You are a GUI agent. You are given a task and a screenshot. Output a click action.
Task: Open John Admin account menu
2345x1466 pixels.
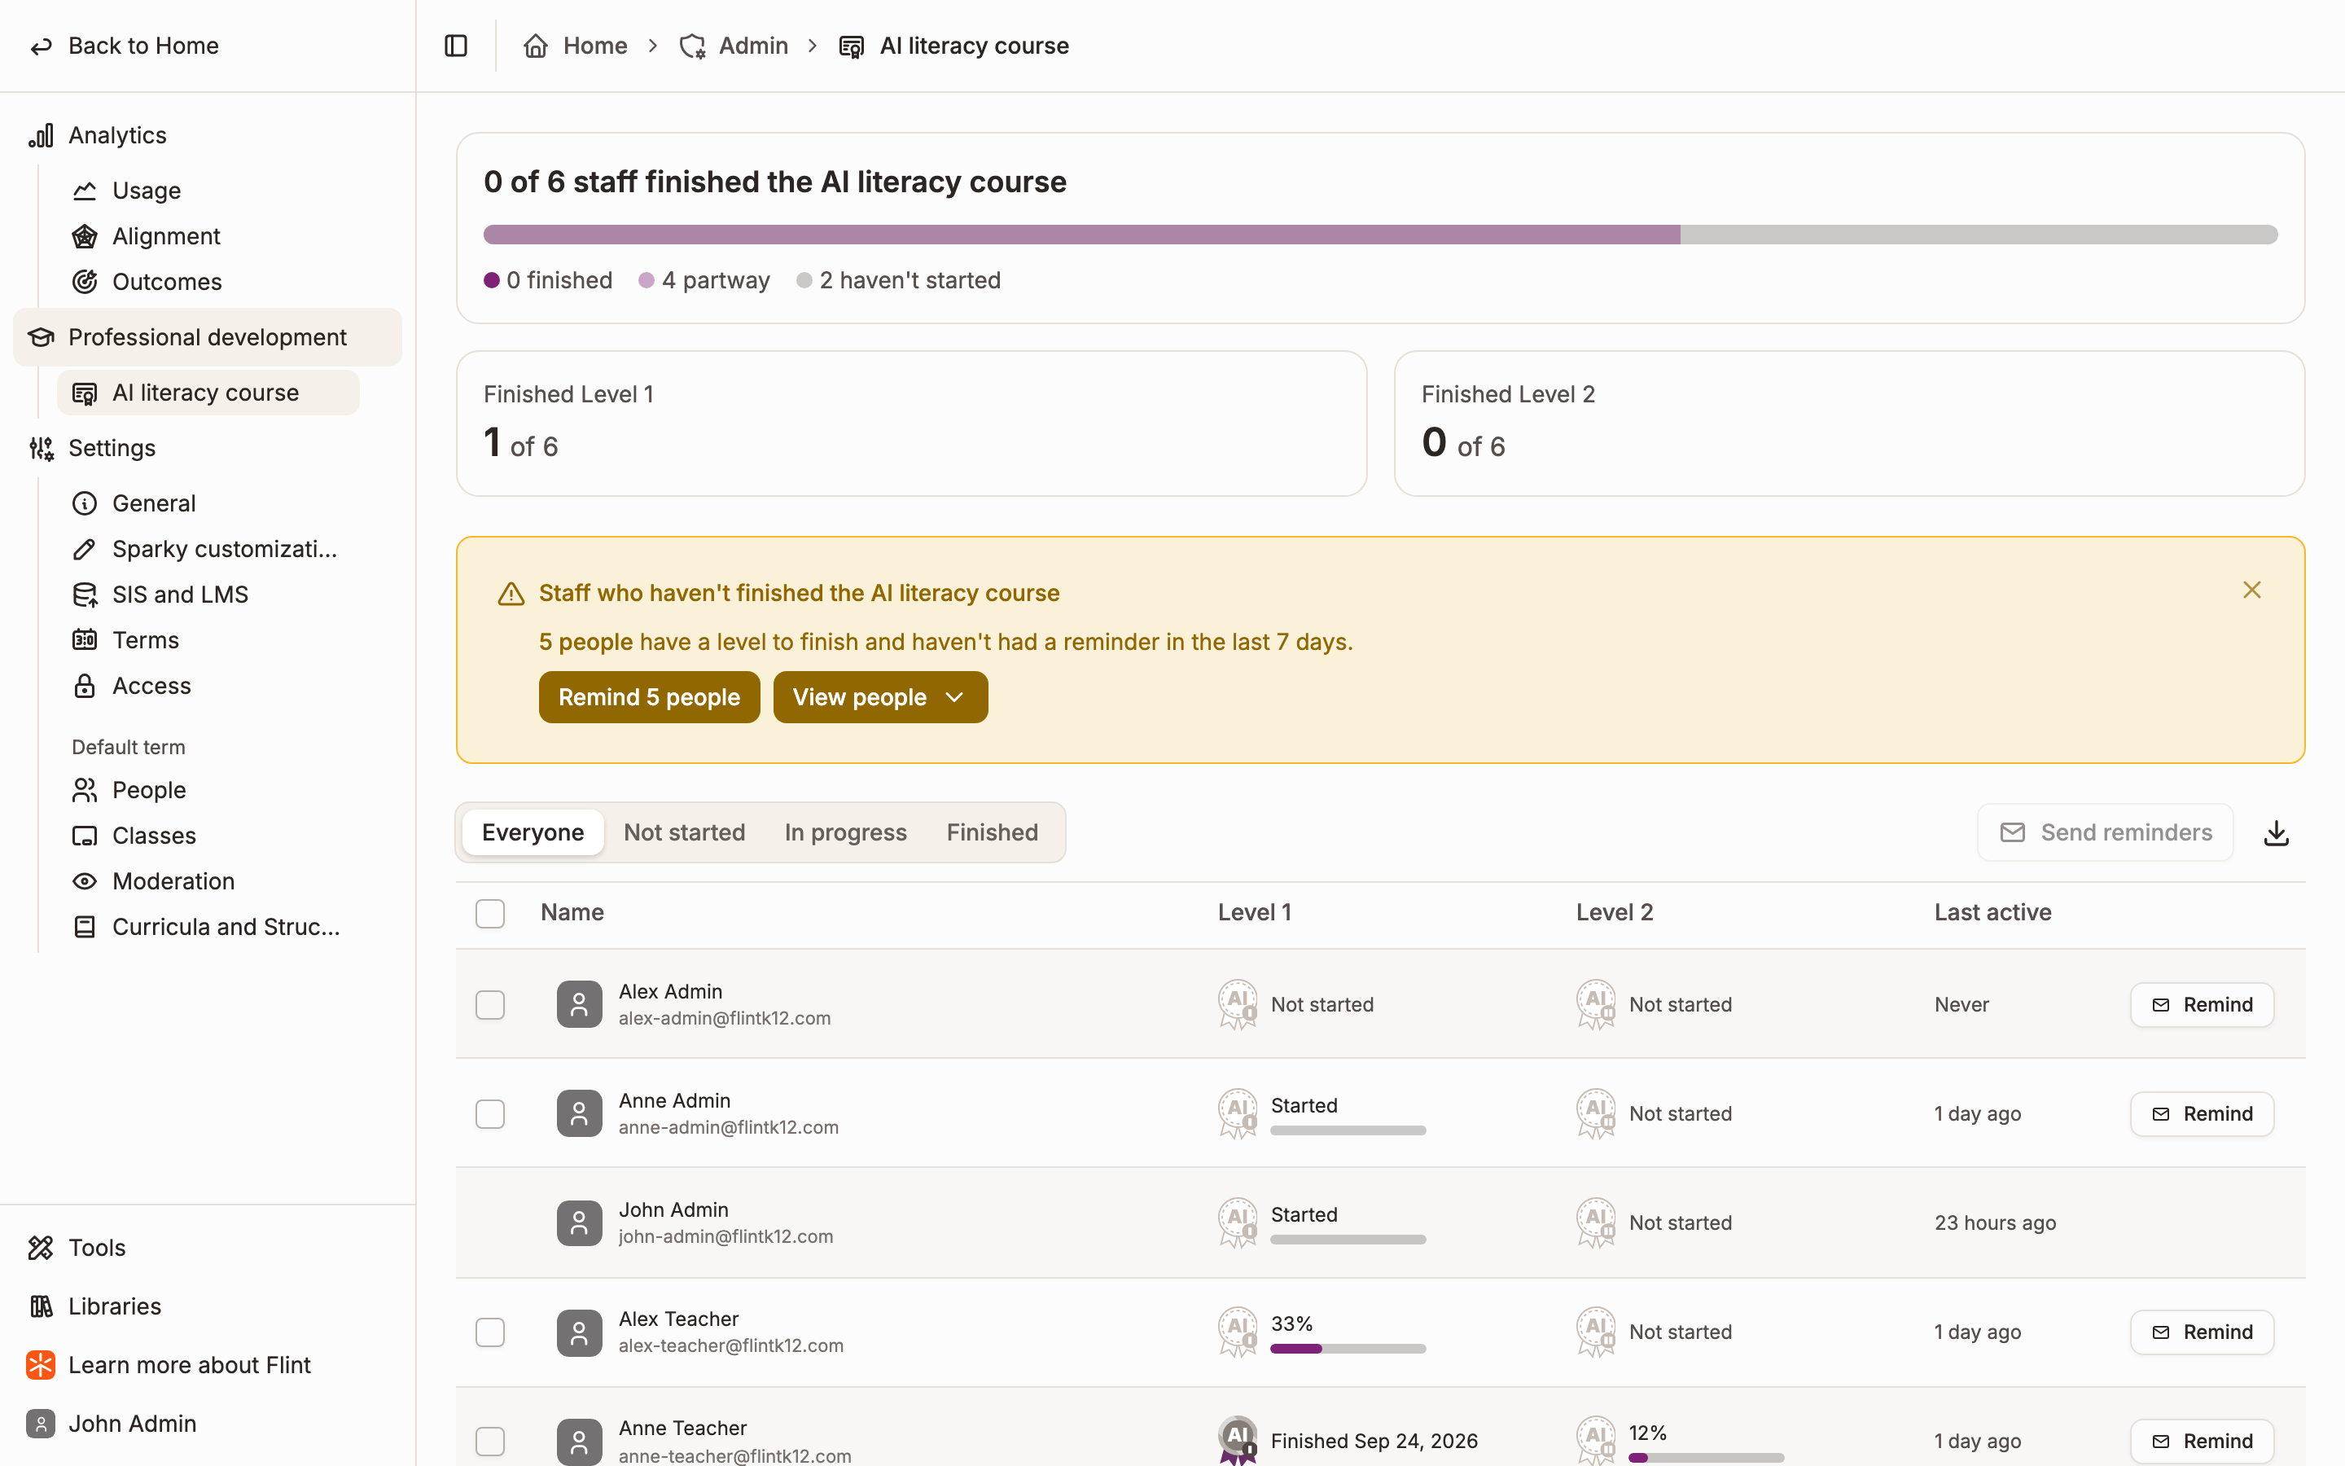click(132, 1424)
